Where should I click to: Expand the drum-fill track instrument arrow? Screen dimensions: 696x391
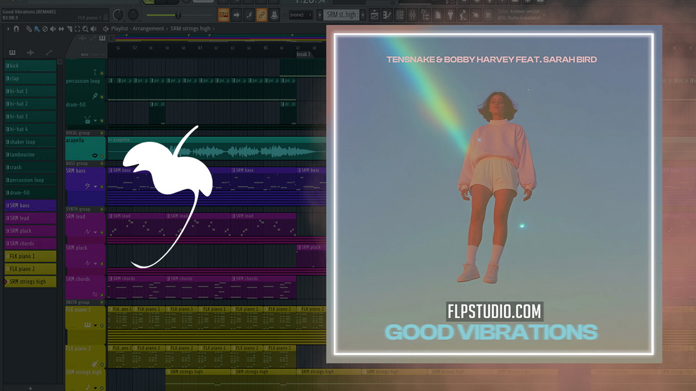[95, 120]
